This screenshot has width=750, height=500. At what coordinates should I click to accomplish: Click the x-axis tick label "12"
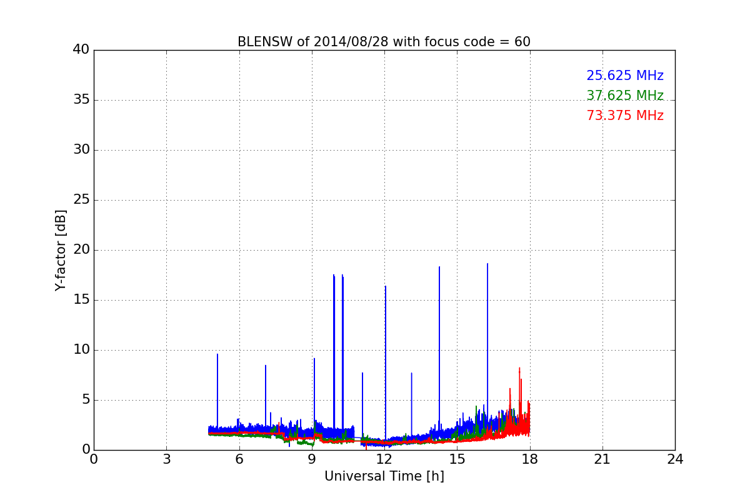coord(384,458)
